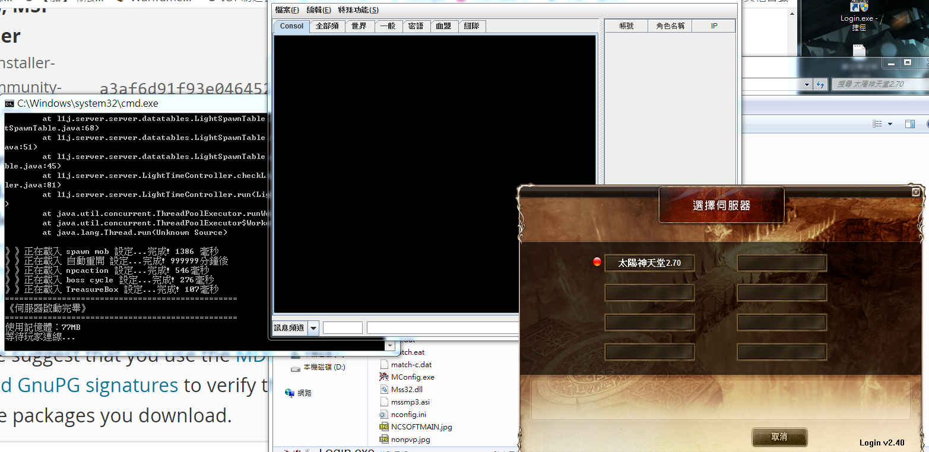Maximize the Explorer window
The image size is (929, 452).
click(907, 63)
